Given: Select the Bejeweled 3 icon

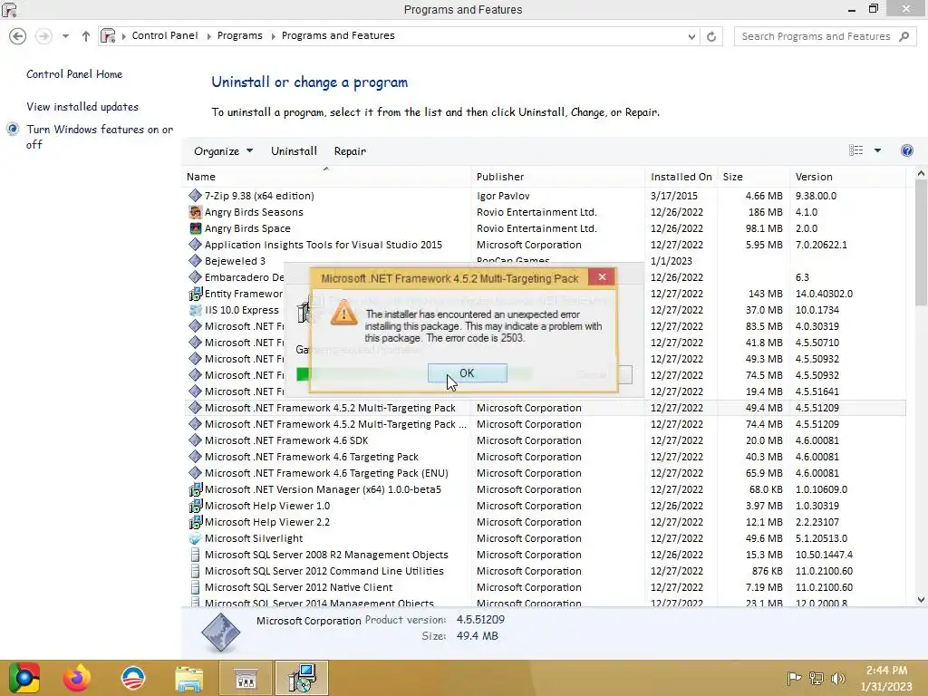Looking at the screenshot, I should pyautogui.click(x=196, y=260).
